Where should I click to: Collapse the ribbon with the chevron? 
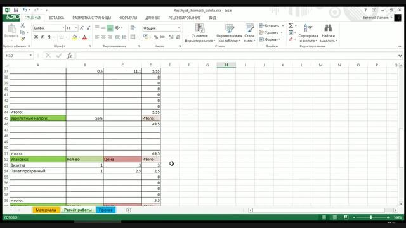point(400,46)
